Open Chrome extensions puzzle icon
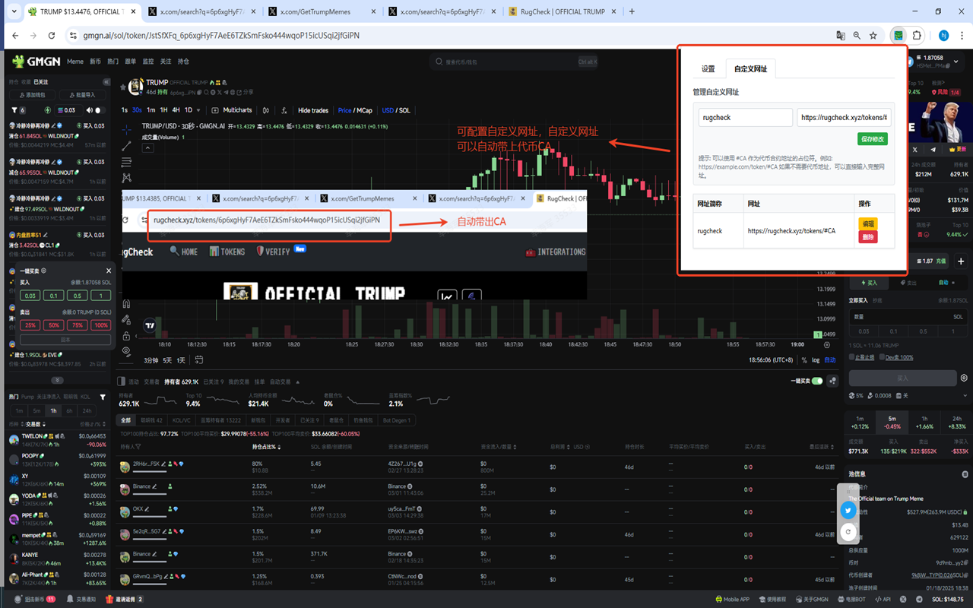Screen dimensions: 973x608 click(x=918, y=35)
